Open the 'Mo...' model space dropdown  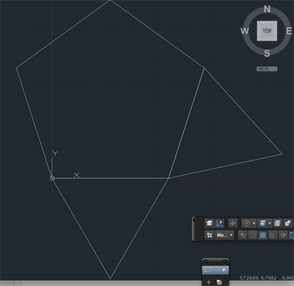224,235
